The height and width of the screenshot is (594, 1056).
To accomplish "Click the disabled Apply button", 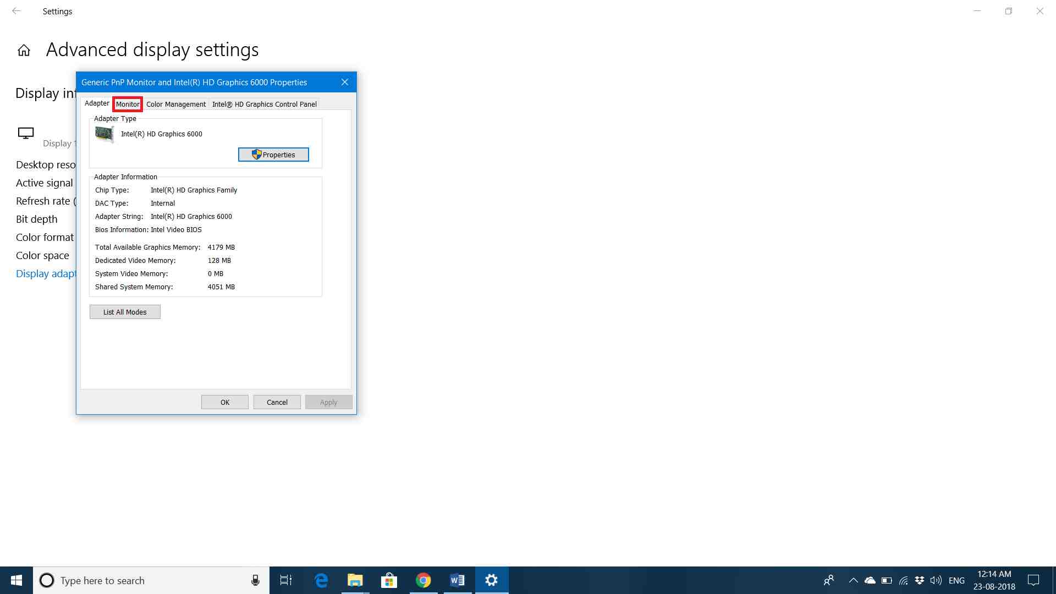I will click(x=329, y=402).
